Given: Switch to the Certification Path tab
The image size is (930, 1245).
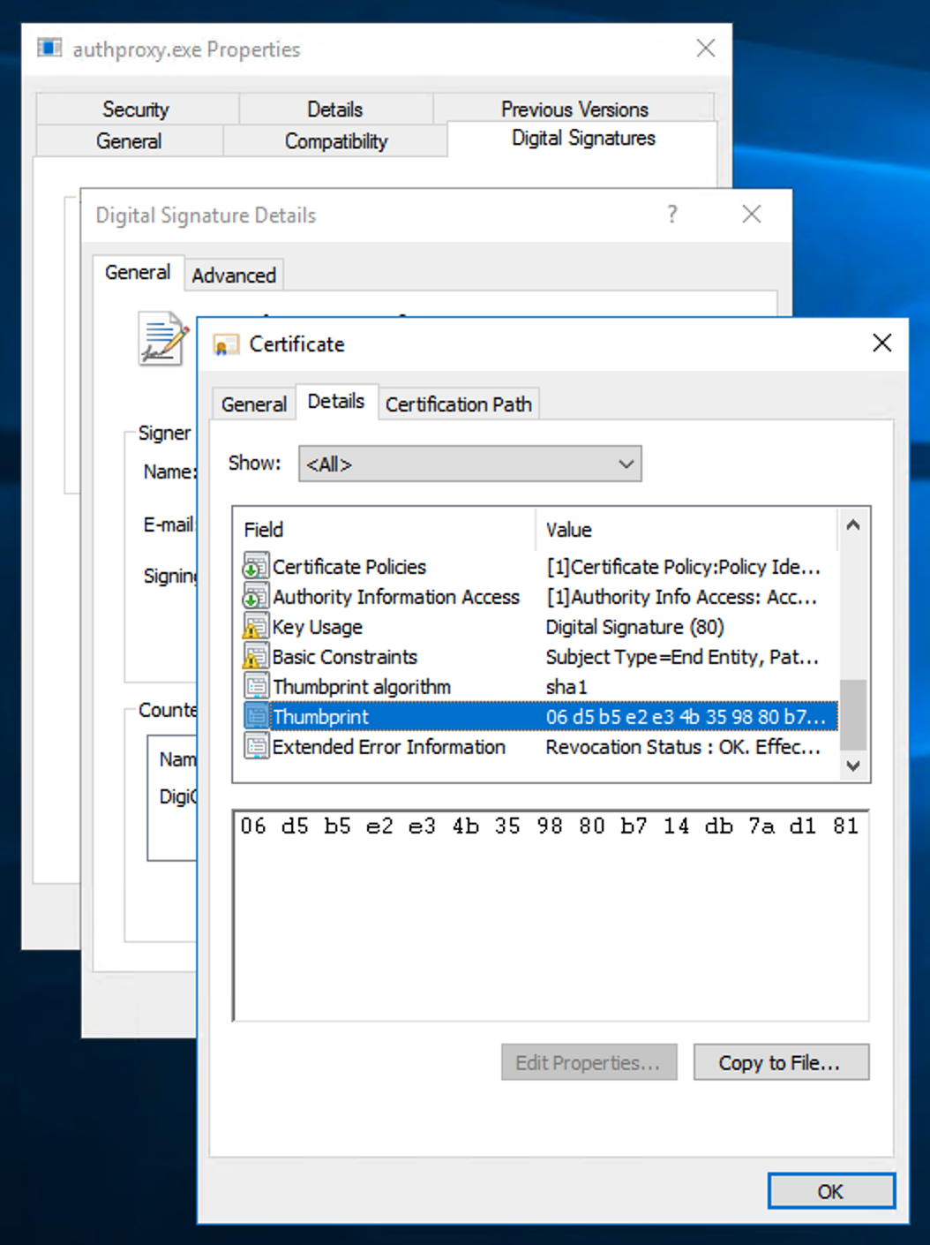Looking at the screenshot, I should 458,404.
